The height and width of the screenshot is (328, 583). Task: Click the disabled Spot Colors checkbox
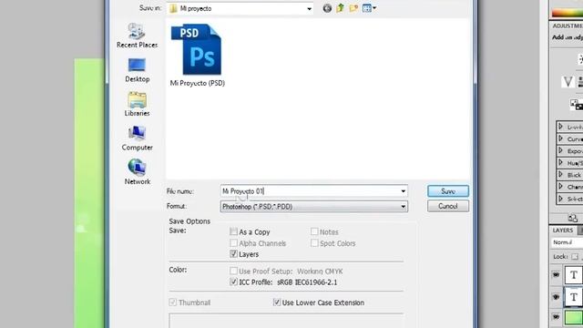click(x=314, y=243)
